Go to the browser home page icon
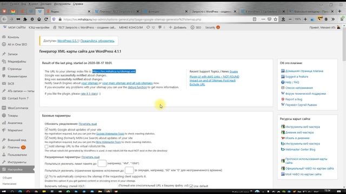The width and height of the screenshot is (346, 194). coord(39,19)
